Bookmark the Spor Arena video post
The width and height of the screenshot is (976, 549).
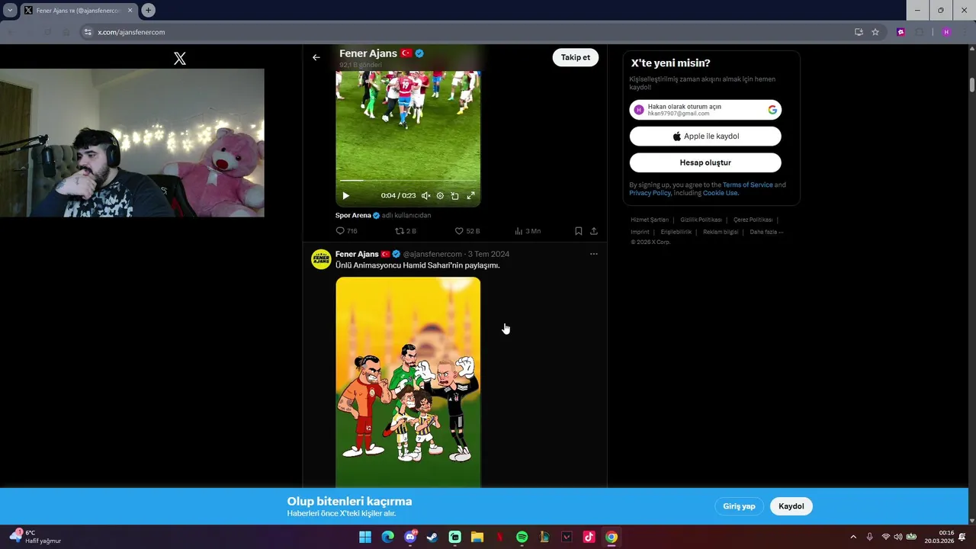click(x=578, y=231)
